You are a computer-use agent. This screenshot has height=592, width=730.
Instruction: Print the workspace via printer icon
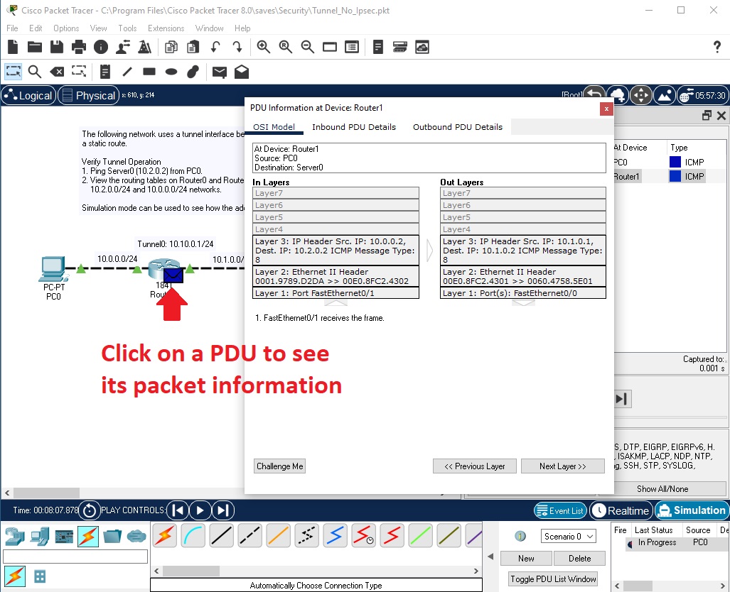(79, 47)
